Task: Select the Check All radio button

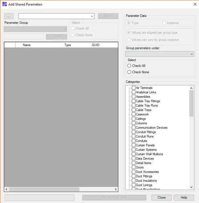Action: (129, 66)
